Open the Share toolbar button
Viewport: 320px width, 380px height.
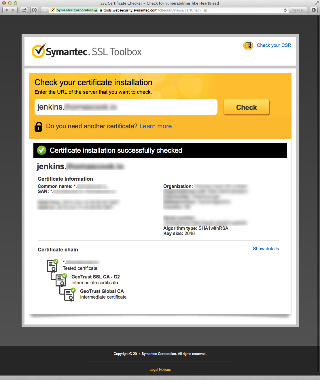[x=24, y=10]
